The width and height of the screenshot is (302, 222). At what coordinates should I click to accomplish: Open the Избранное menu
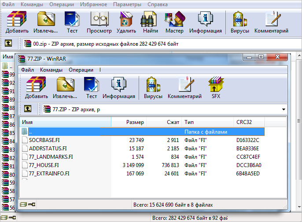tap(93, 4)
